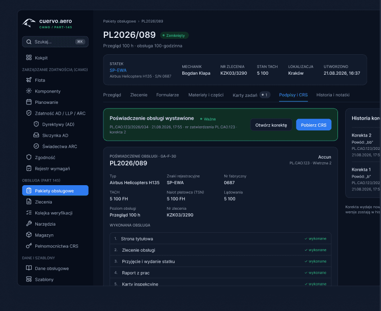This screenshot has width=381, height=311.
Task: Click the Planowanie calendar icon
Action: click(x=29, y=102)
